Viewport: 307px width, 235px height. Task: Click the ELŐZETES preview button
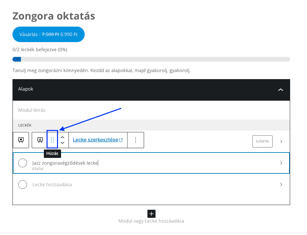(262, 141)
